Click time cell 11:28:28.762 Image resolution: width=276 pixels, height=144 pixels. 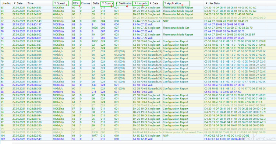[x=34, y=95]
